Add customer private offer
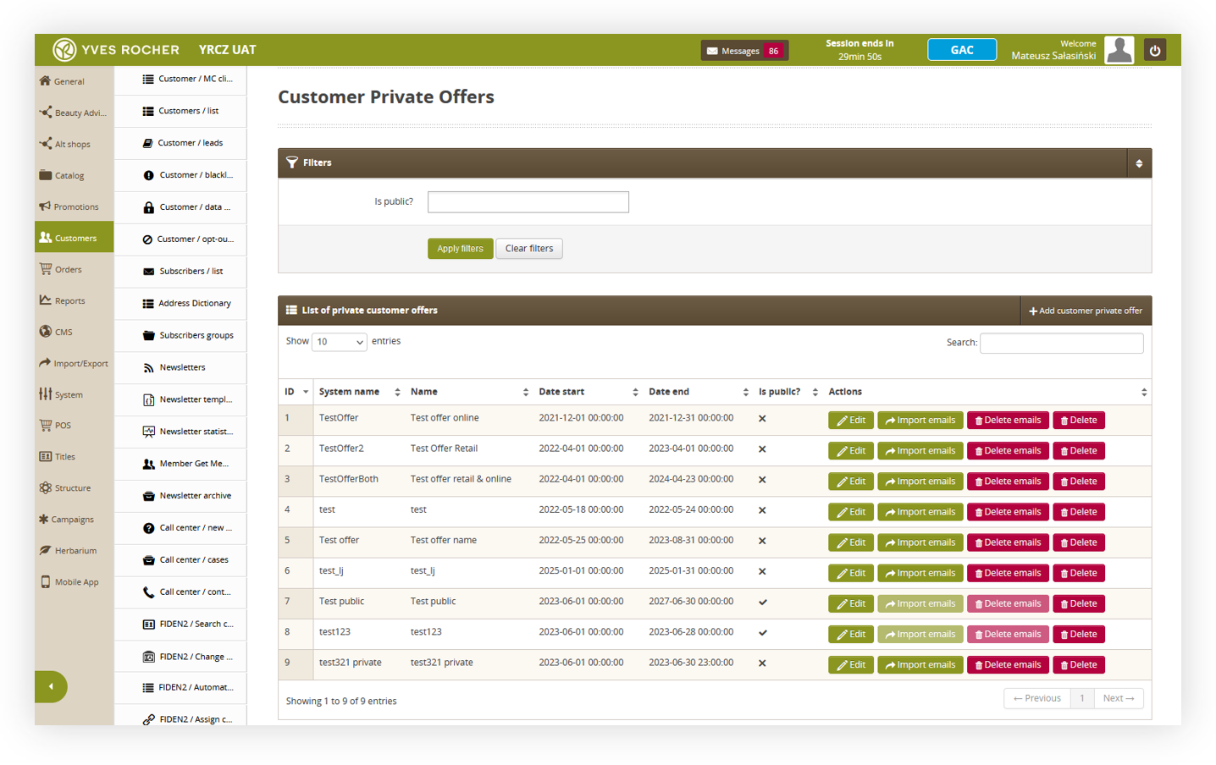This screenshot has height=765, width=1216. tap(1086, 311)
